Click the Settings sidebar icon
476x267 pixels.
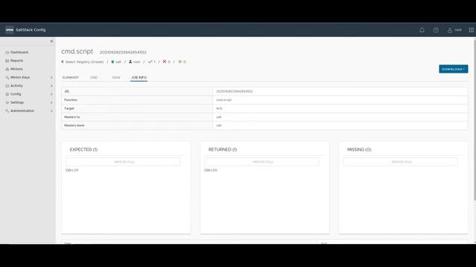[x=7, y=102]
